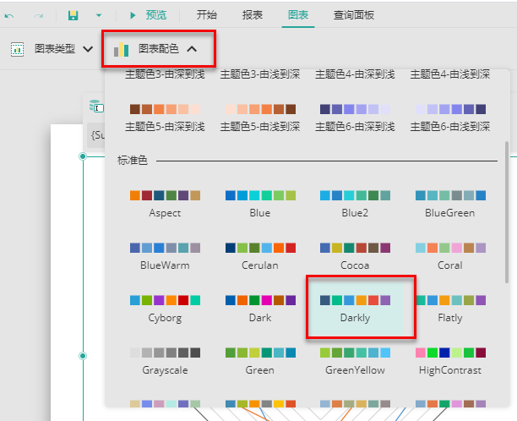This screenshot has width=517, height=421.
Task: Select 主题色3-由浅到深 label
Action: click(260, 74)
